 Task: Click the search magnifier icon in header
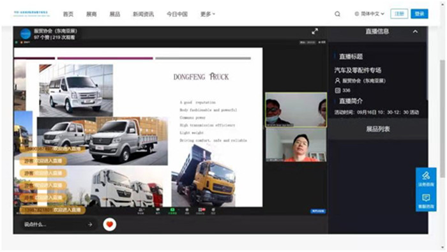coord(337,14)
